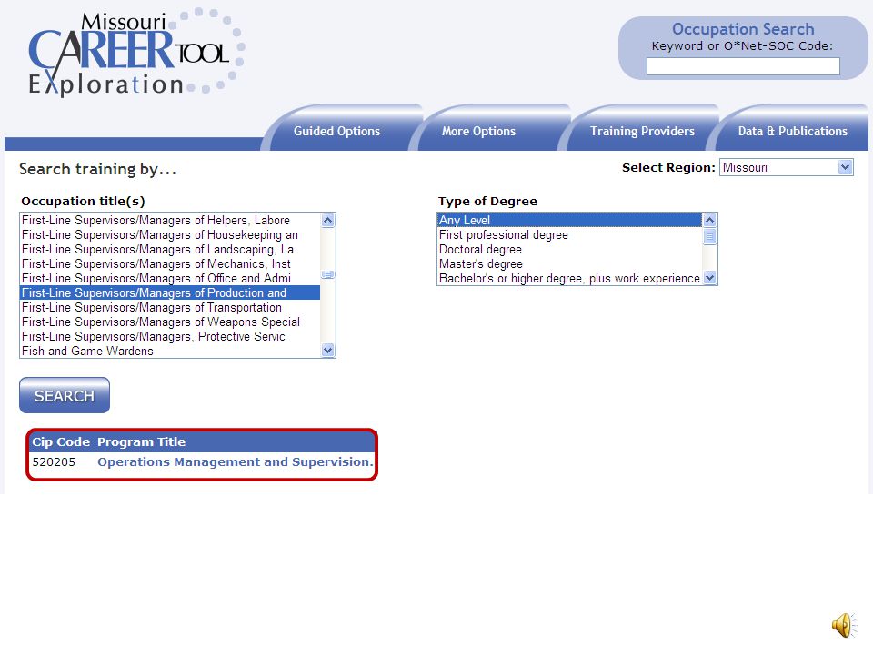
Task: Select First-Line Supervisors/Managers of Office and Admi
Action: click(170, 278)
